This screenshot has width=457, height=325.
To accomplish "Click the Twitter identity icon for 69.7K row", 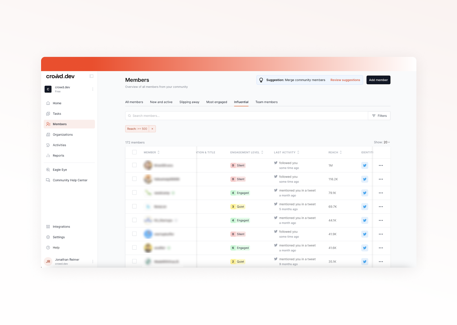I will tap(364, 206).
